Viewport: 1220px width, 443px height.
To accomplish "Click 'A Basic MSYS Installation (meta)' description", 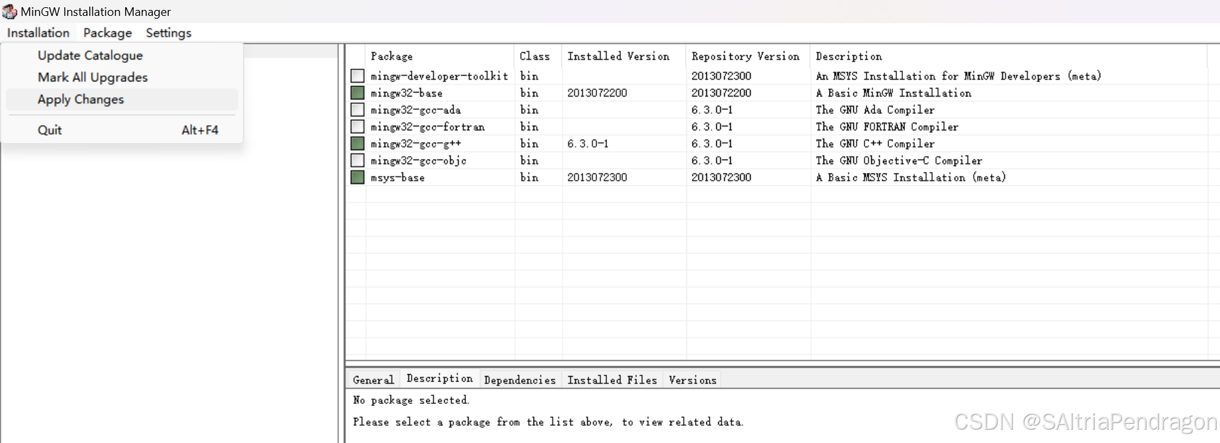I will point(911,177).
